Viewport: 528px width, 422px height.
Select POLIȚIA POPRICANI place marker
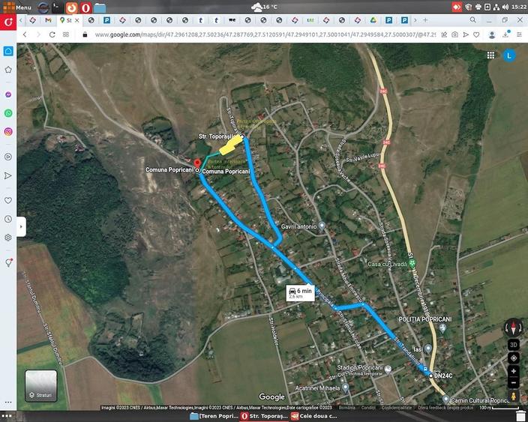click(442, 328)
